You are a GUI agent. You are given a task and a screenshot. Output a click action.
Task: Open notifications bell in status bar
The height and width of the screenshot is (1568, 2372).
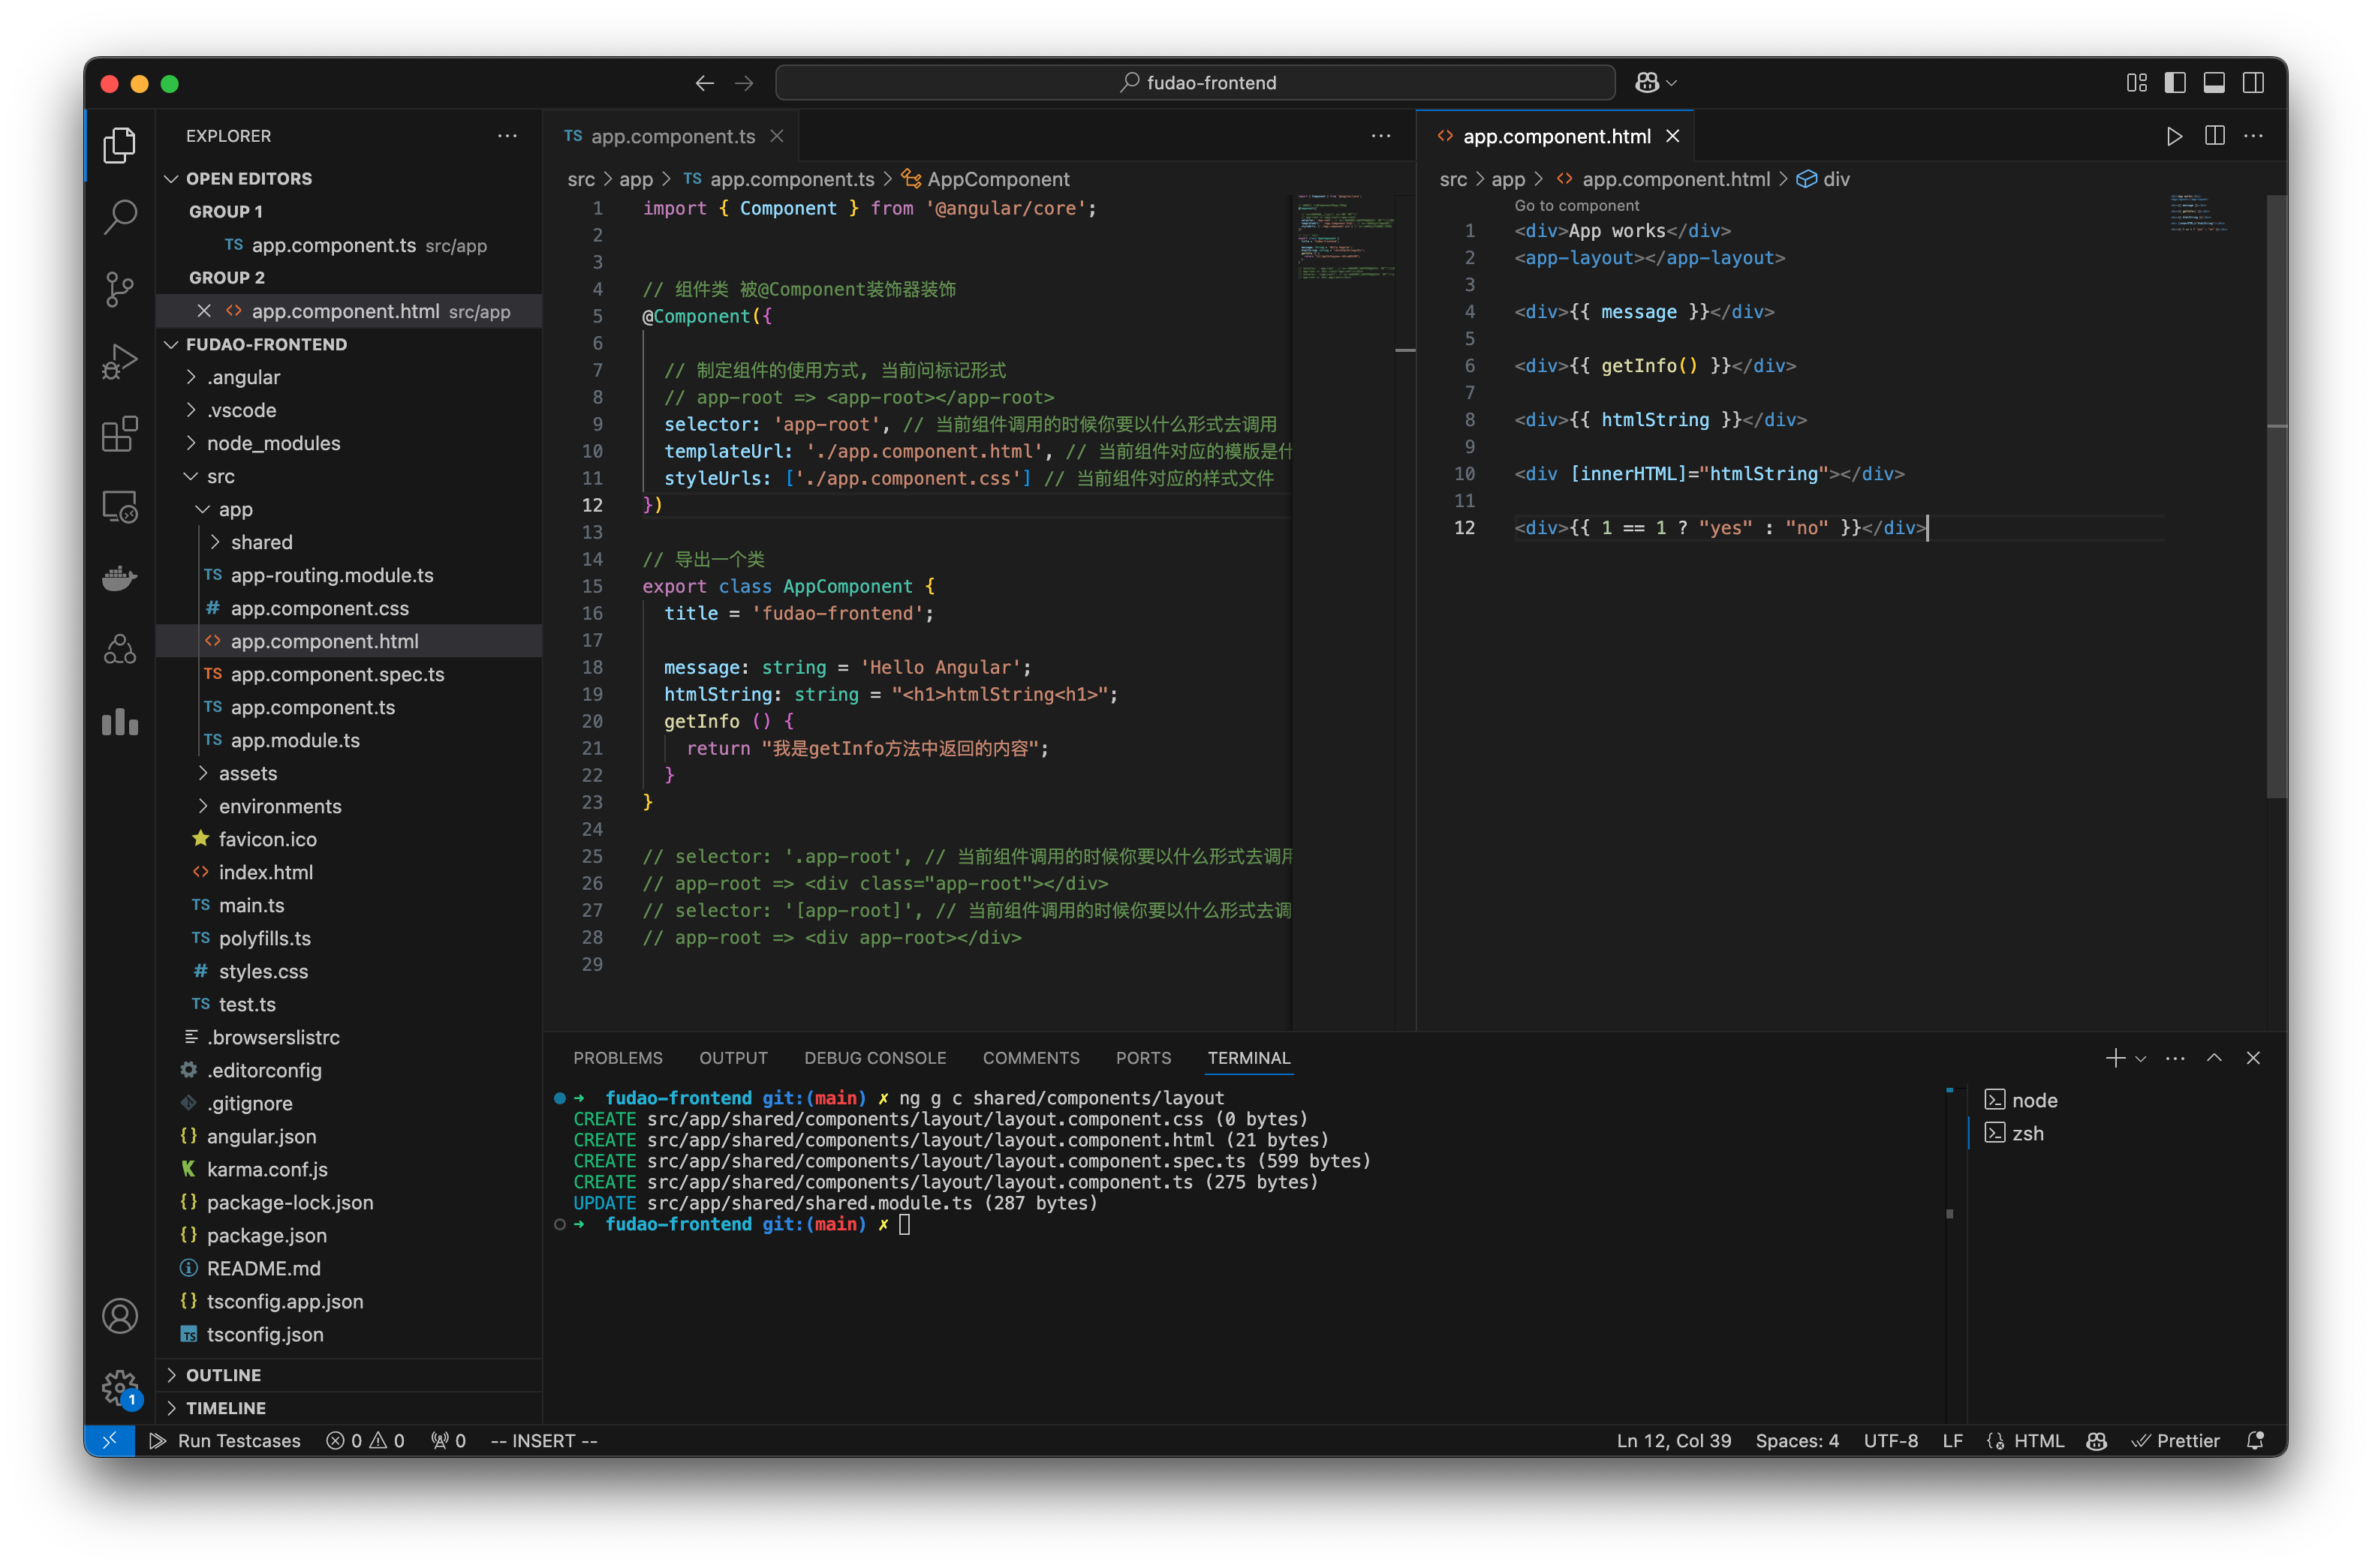pyautogui.click(x=2255, y=1440)
